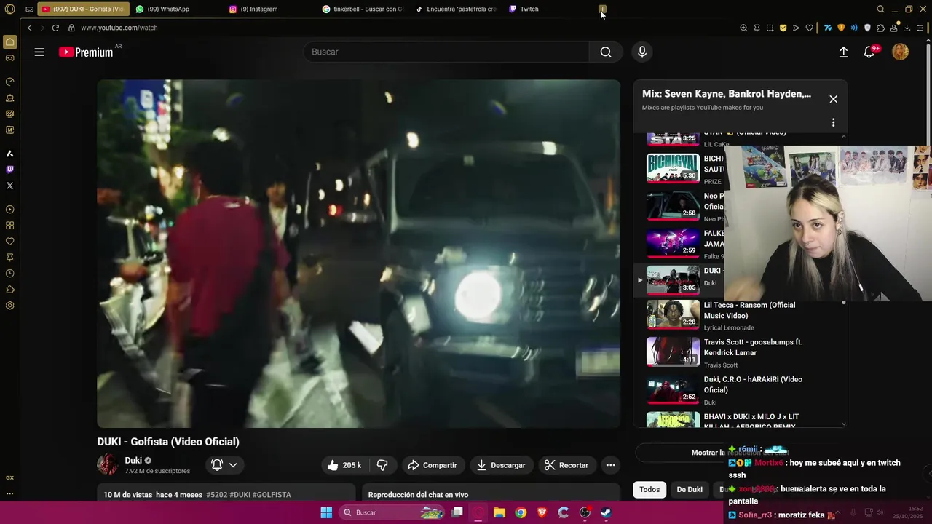Open the sidebar settings gear icon

tap(9, 306)
